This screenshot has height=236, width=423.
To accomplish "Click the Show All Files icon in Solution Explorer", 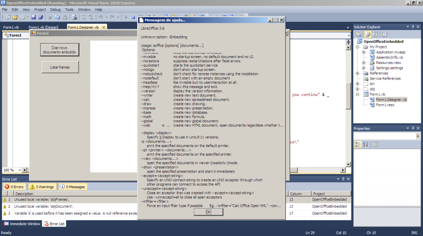I will point(367,34).
